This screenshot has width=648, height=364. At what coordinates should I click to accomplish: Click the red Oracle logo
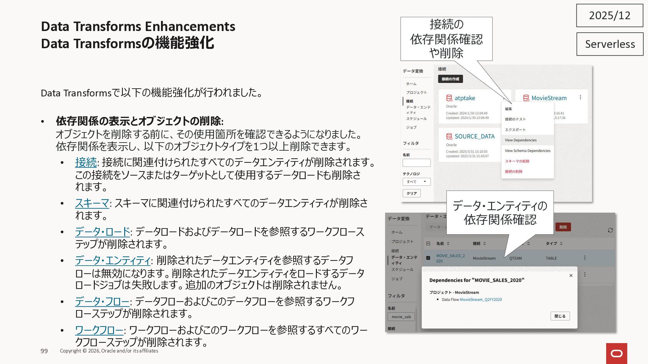[616, 353]
